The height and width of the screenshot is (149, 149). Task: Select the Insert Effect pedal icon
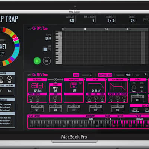click(74, 85)
